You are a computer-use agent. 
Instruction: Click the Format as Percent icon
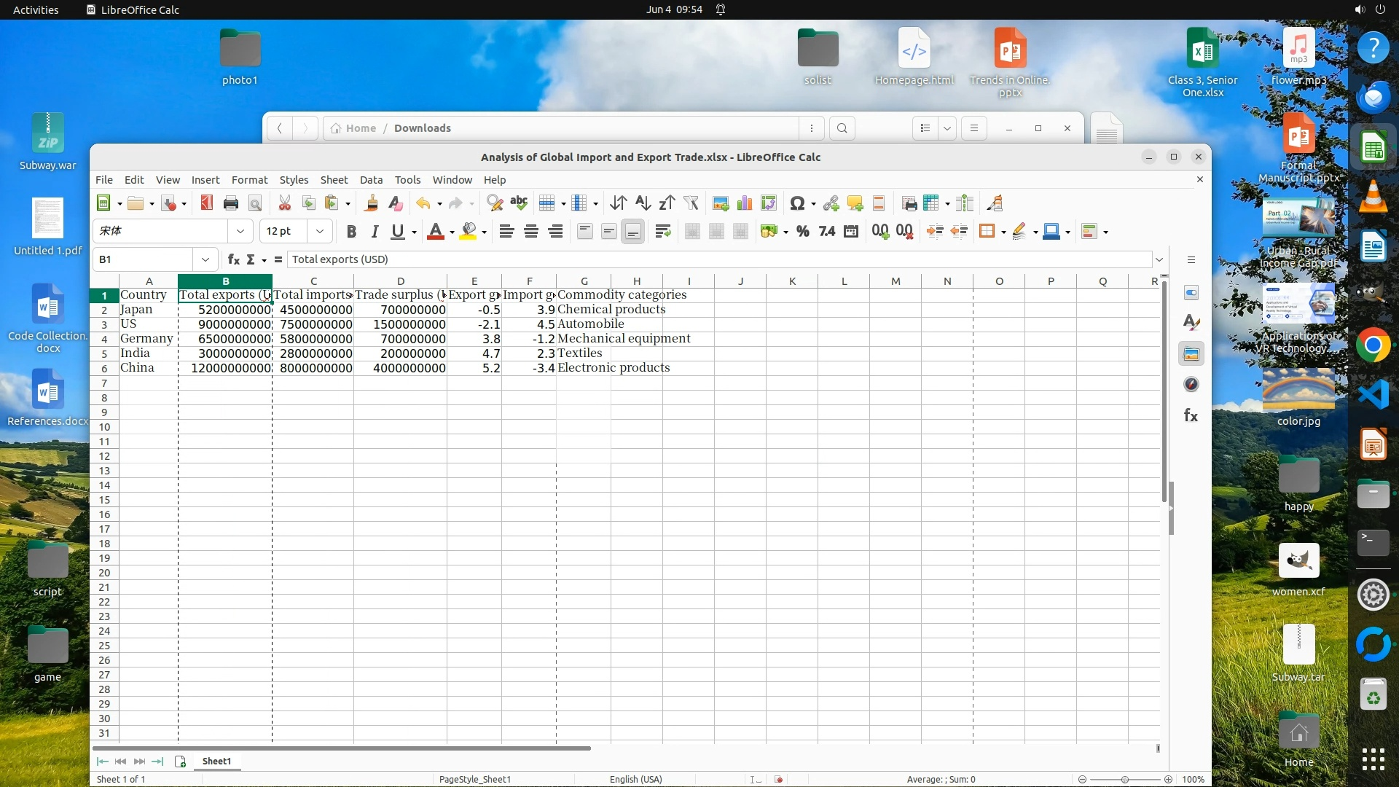[x=802, y=231]
